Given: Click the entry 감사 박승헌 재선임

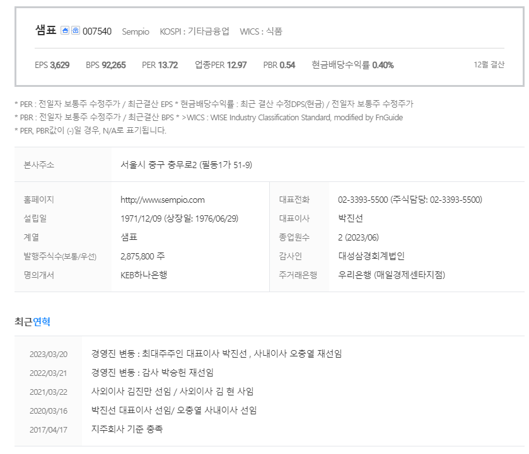Looking at the screenshot, I should pos(178,372).
